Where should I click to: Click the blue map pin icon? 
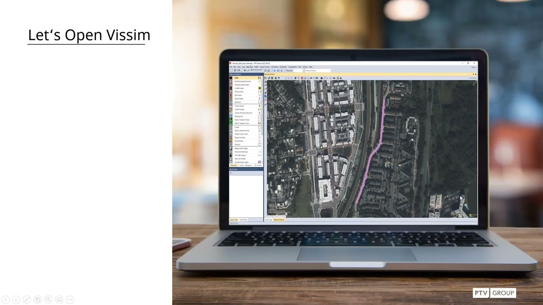click(x=279, y=78)
